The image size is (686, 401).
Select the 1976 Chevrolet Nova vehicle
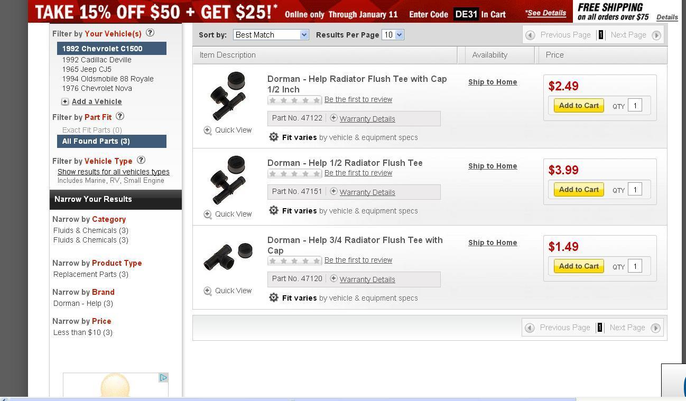[97, 88]
